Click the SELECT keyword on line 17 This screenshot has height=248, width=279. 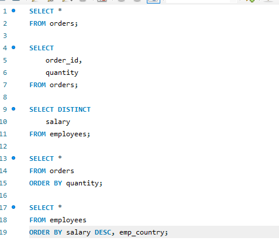coord(42,208)
